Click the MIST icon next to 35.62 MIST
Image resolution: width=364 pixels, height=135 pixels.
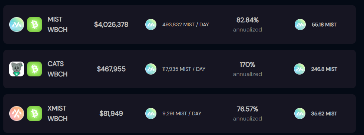click(x=300, y=113)
